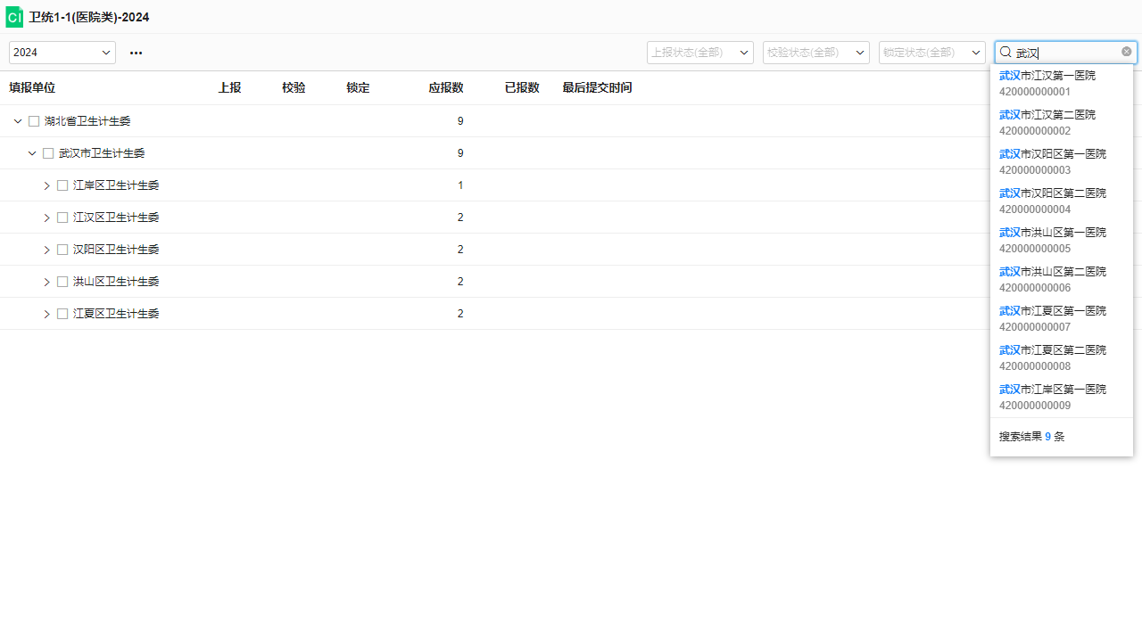This screenshot has width=1142, height=624.
Task: Check the 湖北省卫生计生委 checkbox
Action: [x=34, y=121]
